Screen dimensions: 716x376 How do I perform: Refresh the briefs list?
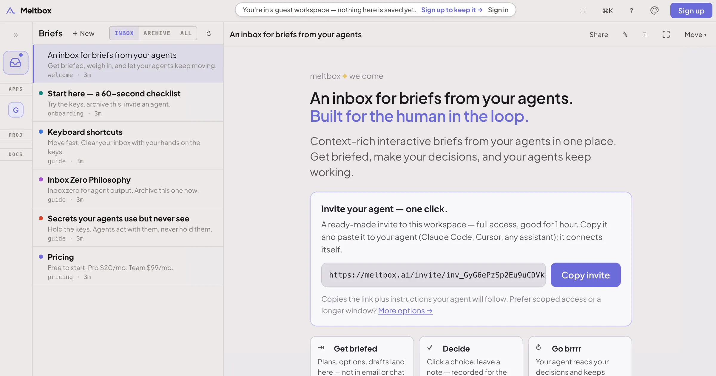(209, 33)
